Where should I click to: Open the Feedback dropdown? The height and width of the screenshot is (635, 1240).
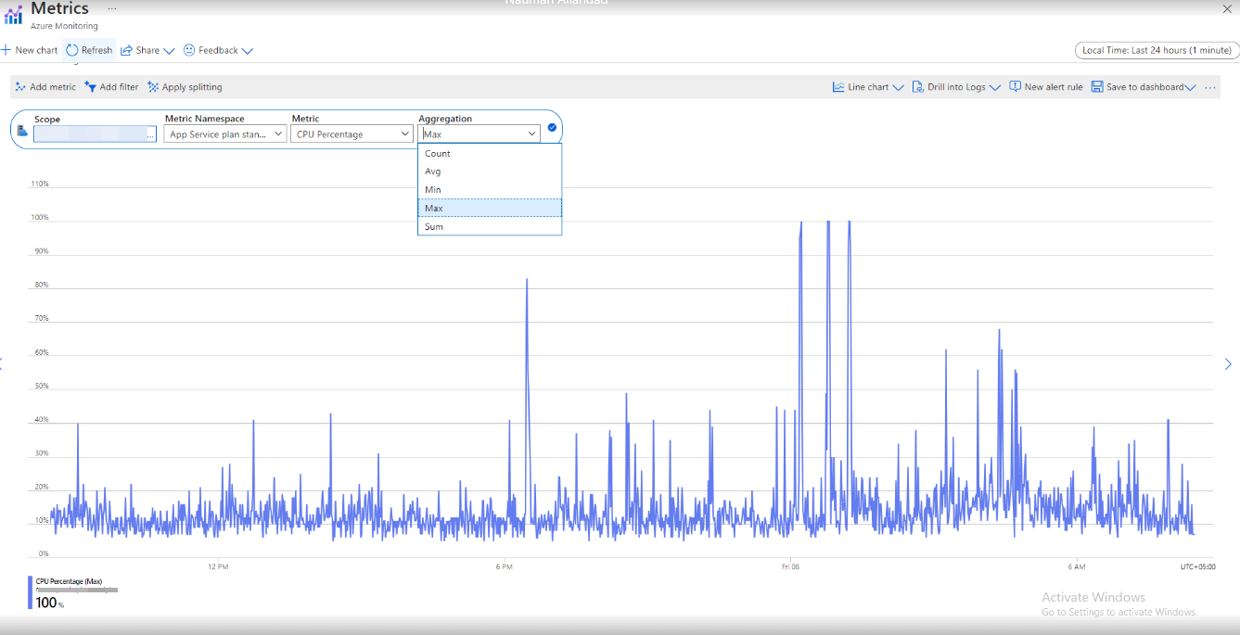tap(218, 50)
